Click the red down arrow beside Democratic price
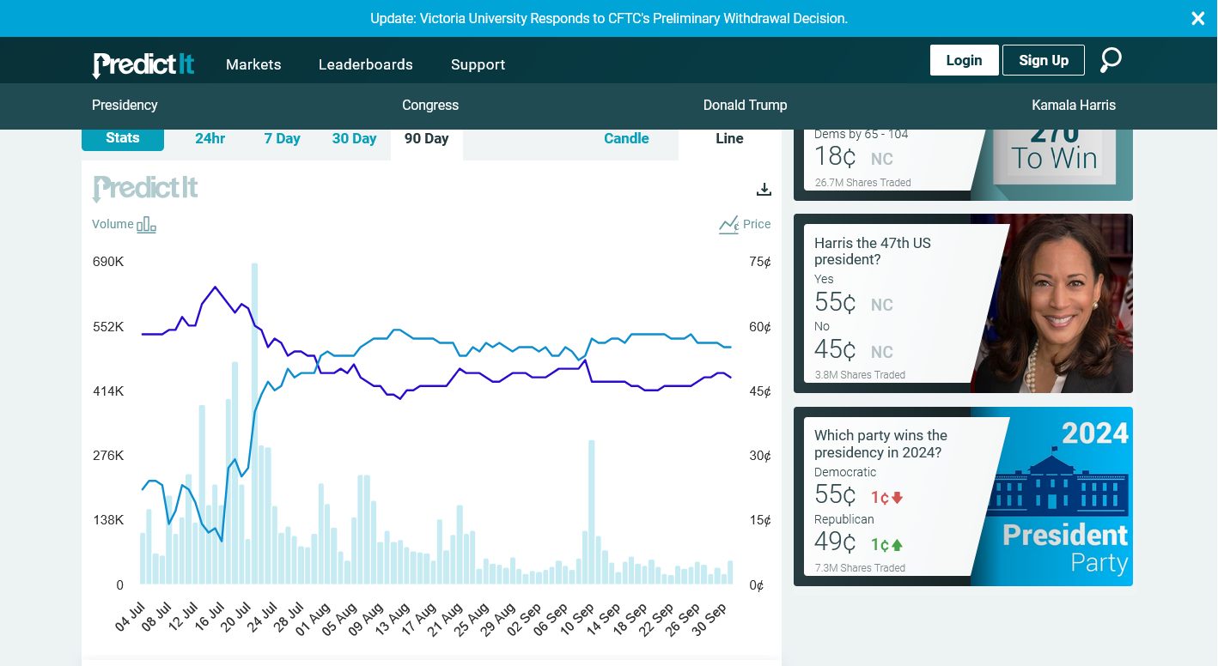1218x666 pixels. coord(898,498)
